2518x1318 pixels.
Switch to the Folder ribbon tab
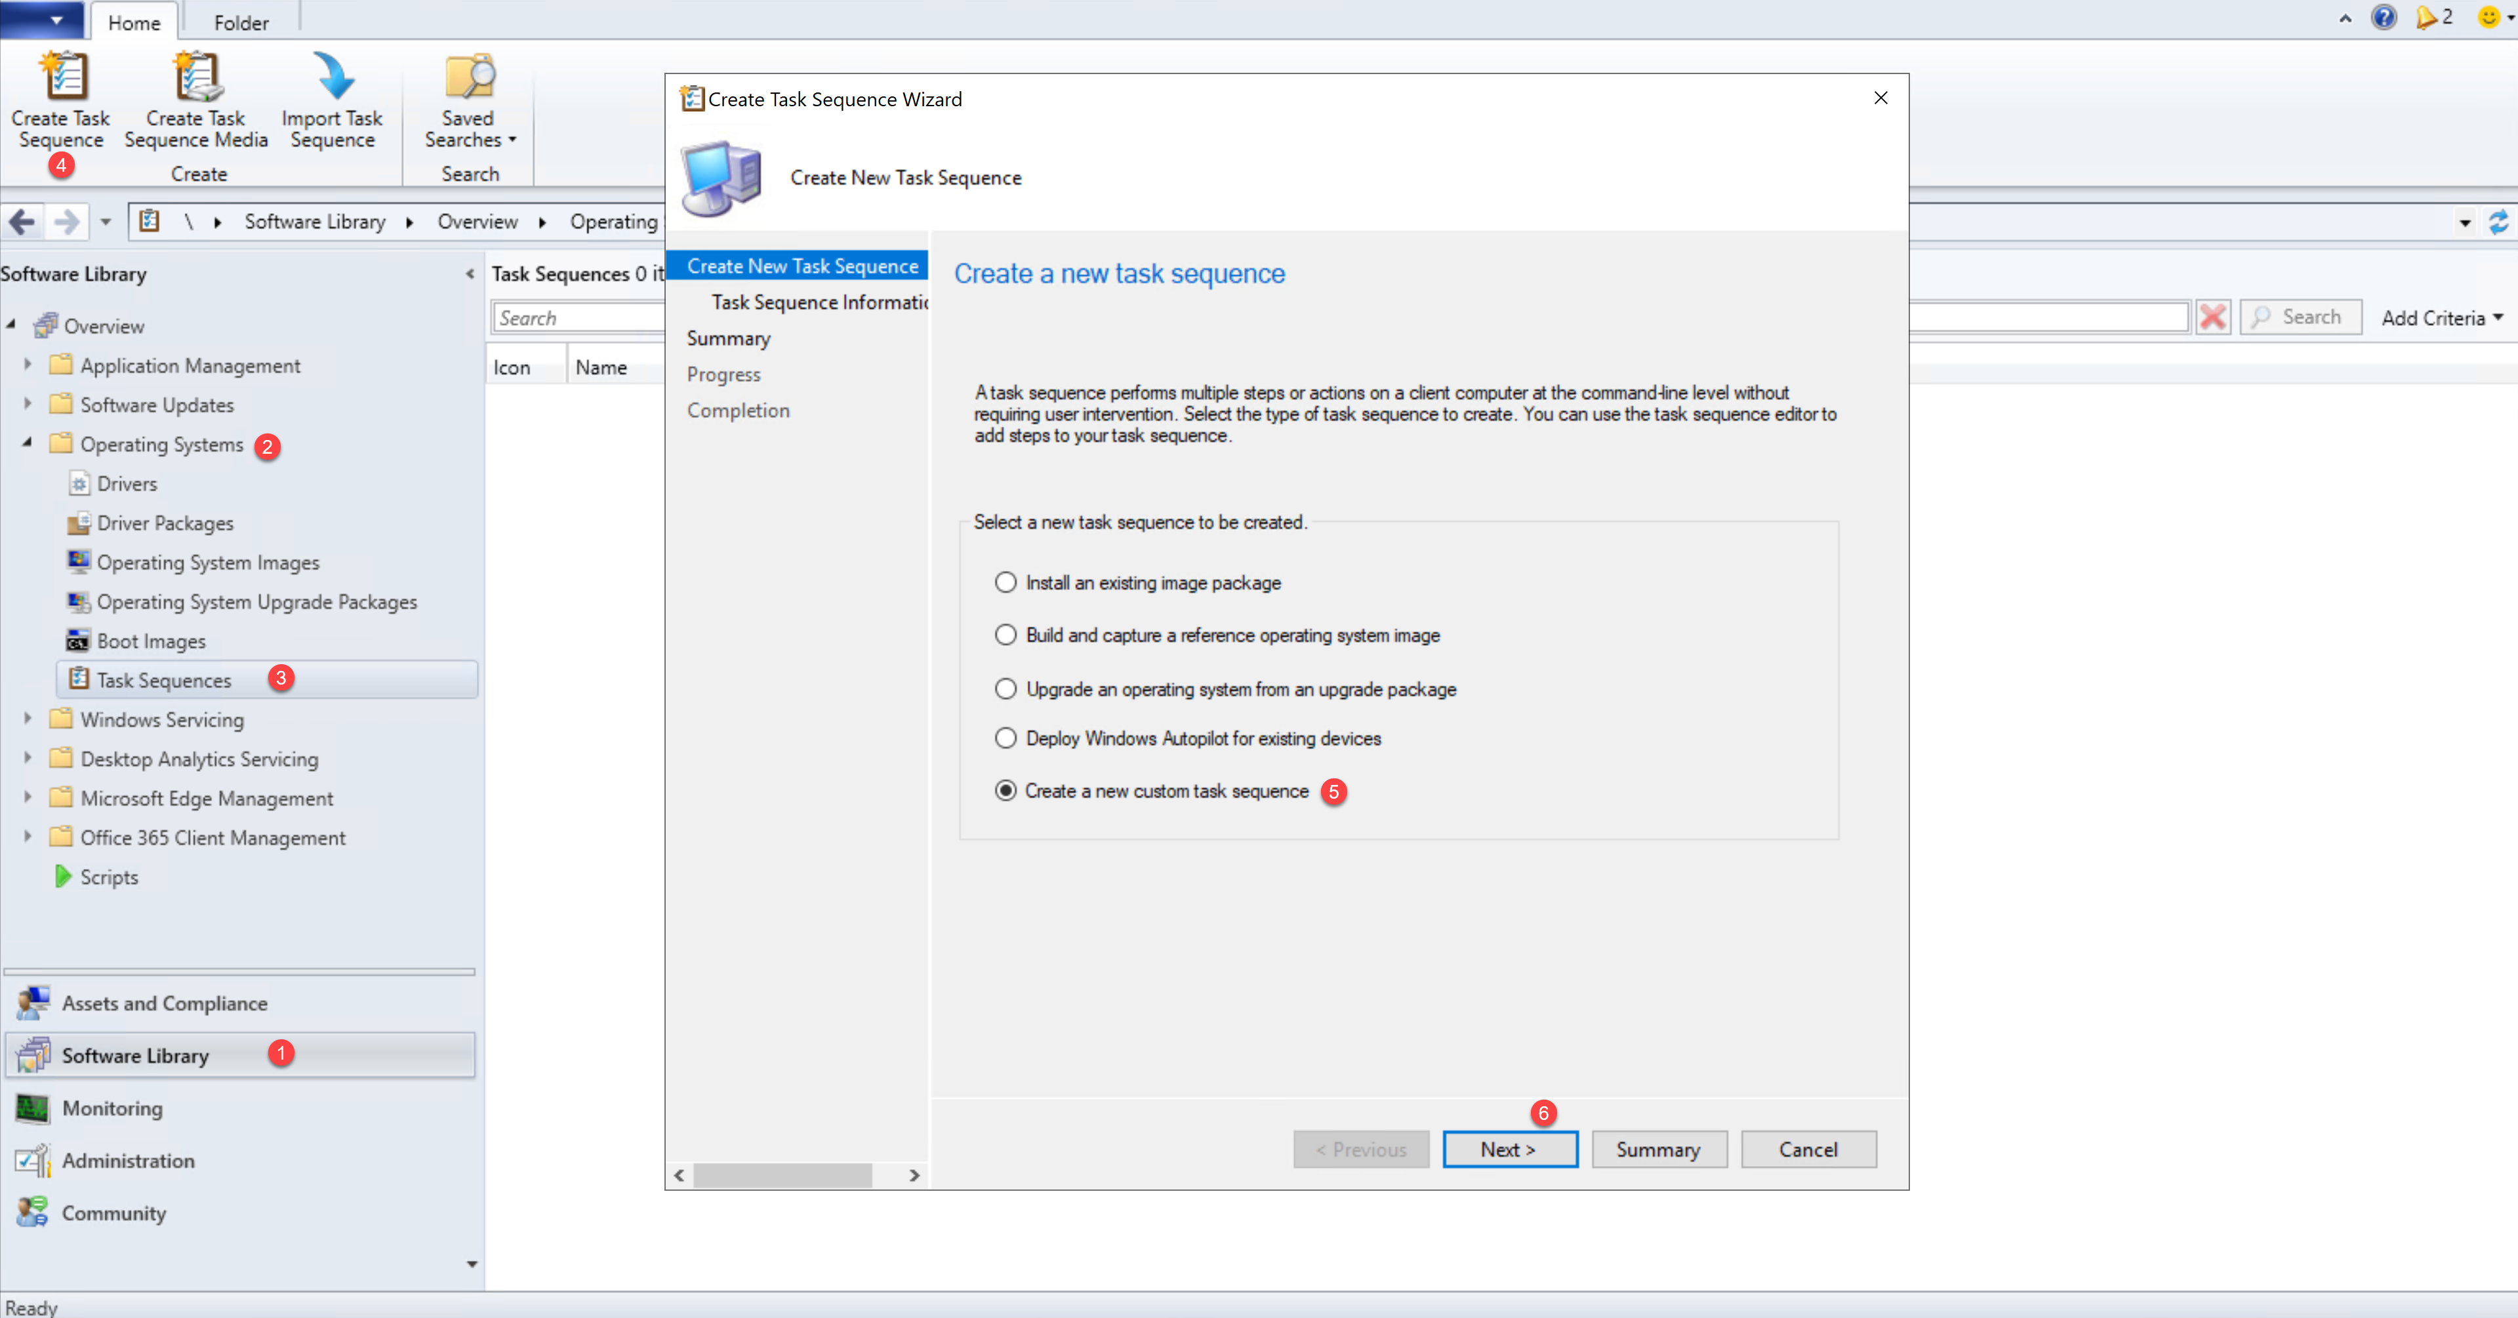coord(241,22)
